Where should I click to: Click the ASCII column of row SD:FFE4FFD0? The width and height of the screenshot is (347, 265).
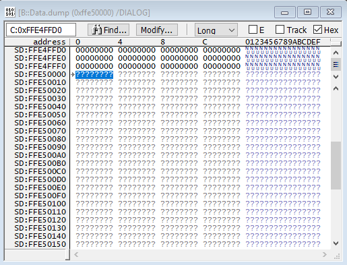coord(283,50)
